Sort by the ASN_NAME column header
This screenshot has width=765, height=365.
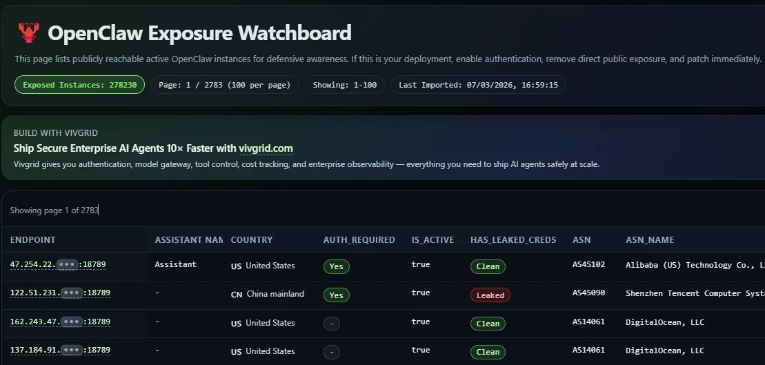point(650,240)
